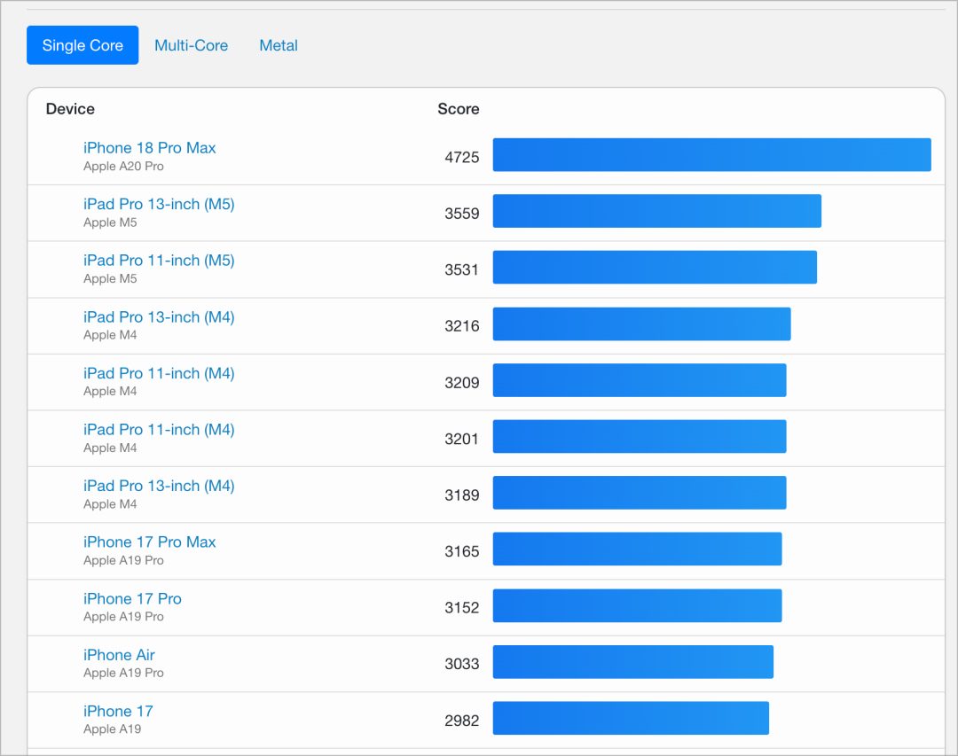Open the iPad Pro 13-inch (M5) link
The width and height of the screenshot is (958, 756).
159,204
